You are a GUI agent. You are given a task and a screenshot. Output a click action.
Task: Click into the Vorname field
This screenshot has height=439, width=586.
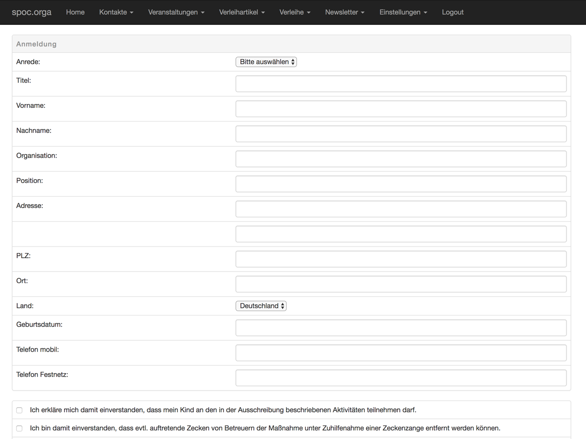(401, 109)
